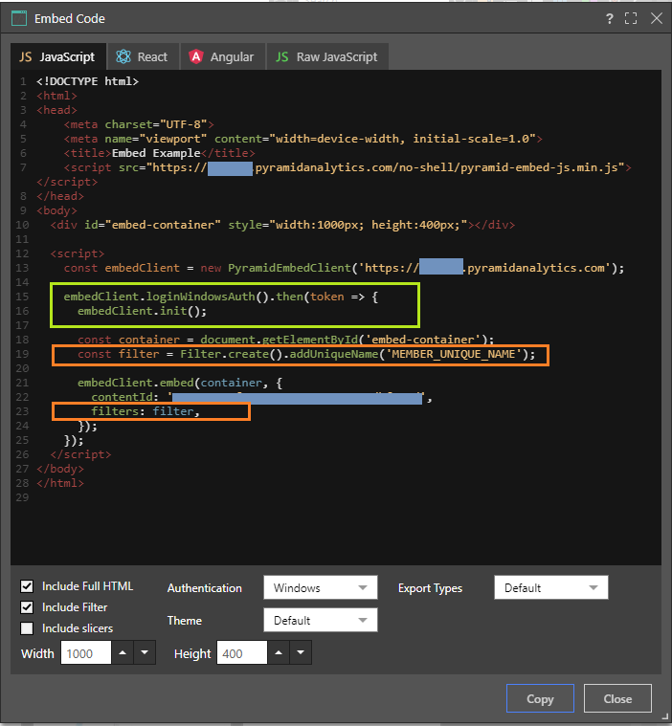This screenshot has height=726, width=672.
Task: Open the Theme dropdown
Action: pyautogui.click(x=321, y=620)
